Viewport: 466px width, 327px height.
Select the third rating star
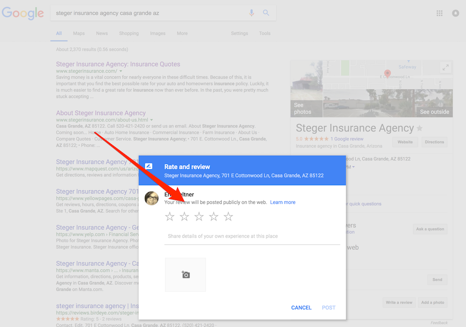tap(199, 216)
